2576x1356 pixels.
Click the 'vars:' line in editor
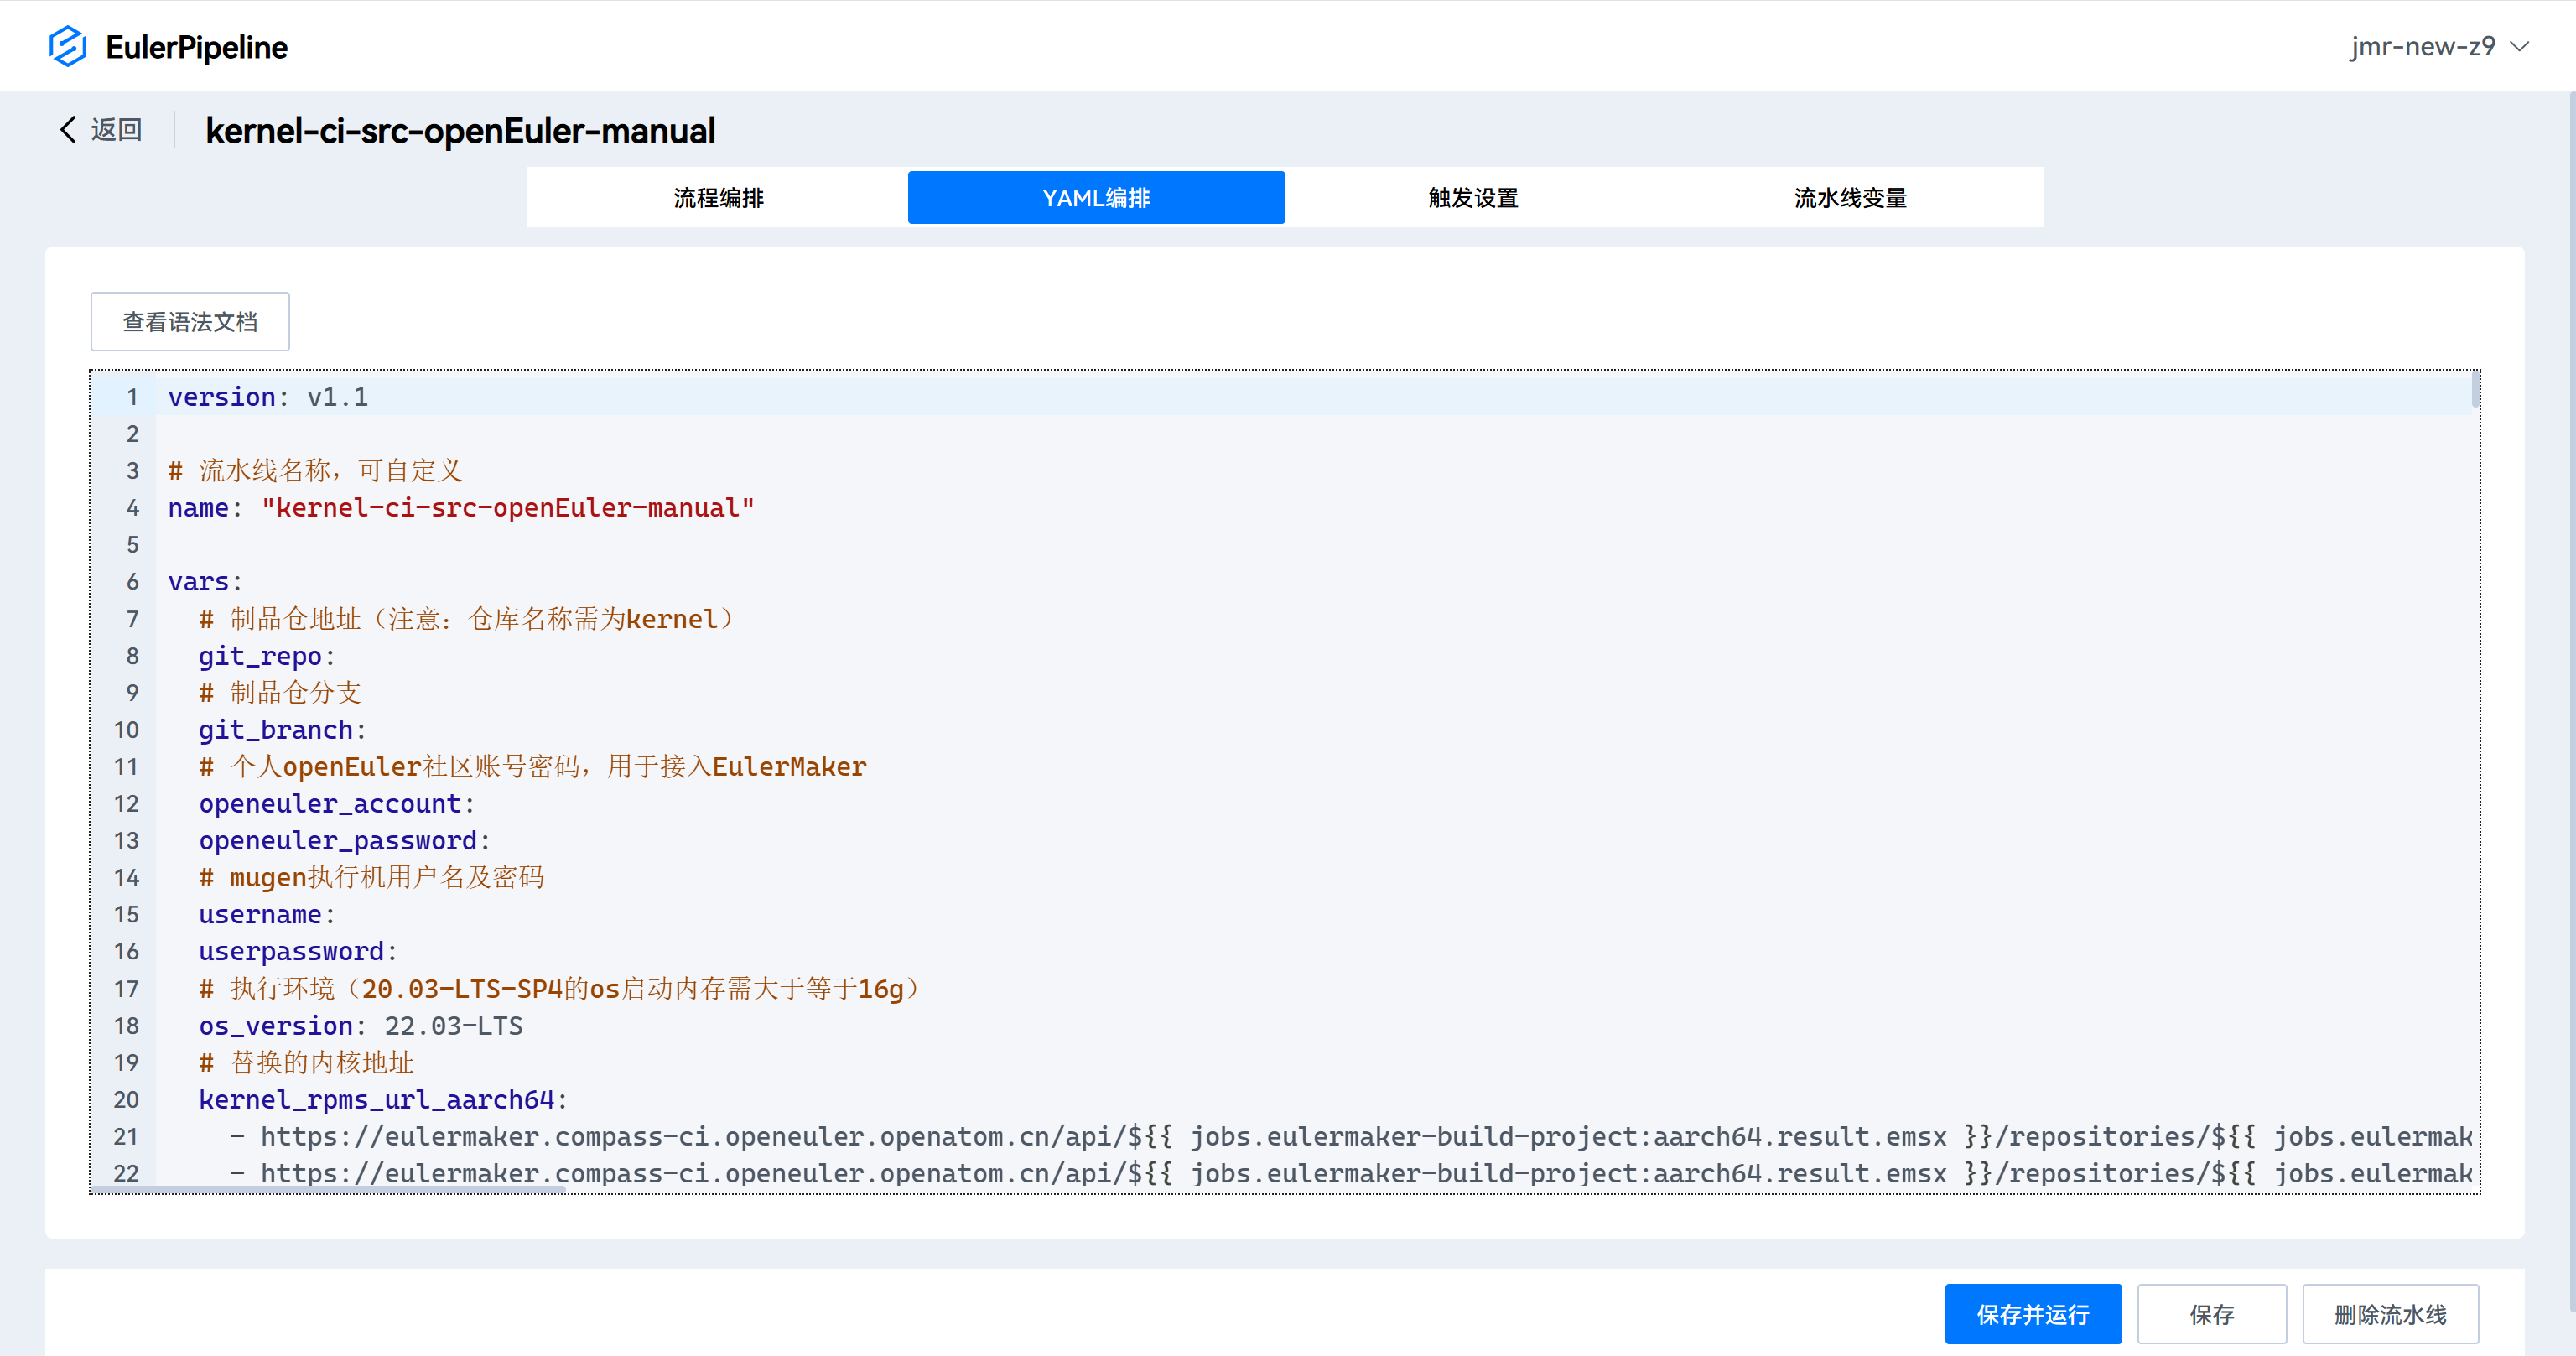[205, 582]
